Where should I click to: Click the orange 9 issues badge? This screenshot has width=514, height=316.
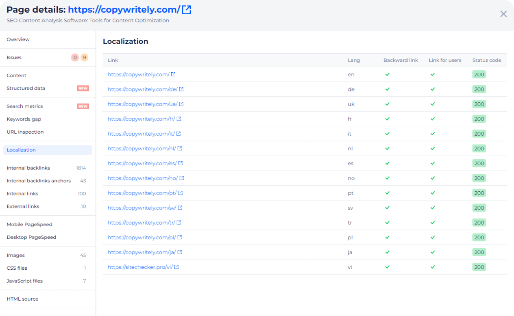[x=84, y=58]
